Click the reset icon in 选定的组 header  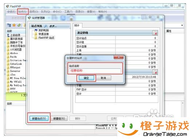point(155,33)
